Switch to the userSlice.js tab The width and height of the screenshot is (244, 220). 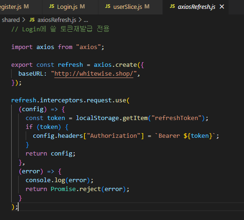(x=131, y=7)
